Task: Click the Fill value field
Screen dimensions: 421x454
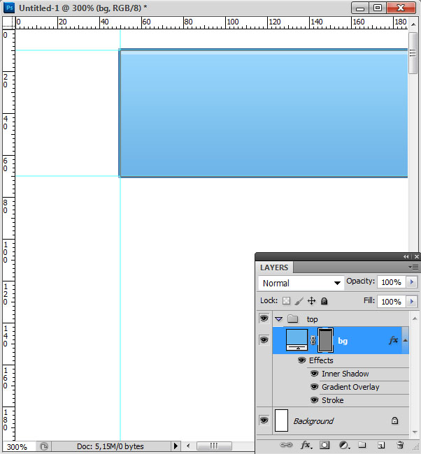Action: click(392, 302)
